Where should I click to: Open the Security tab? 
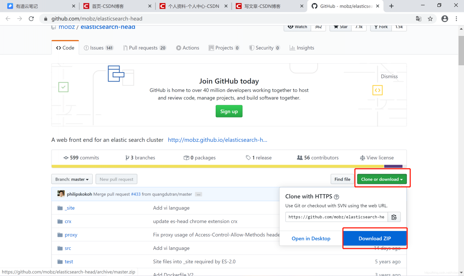[x=265, y=48]
